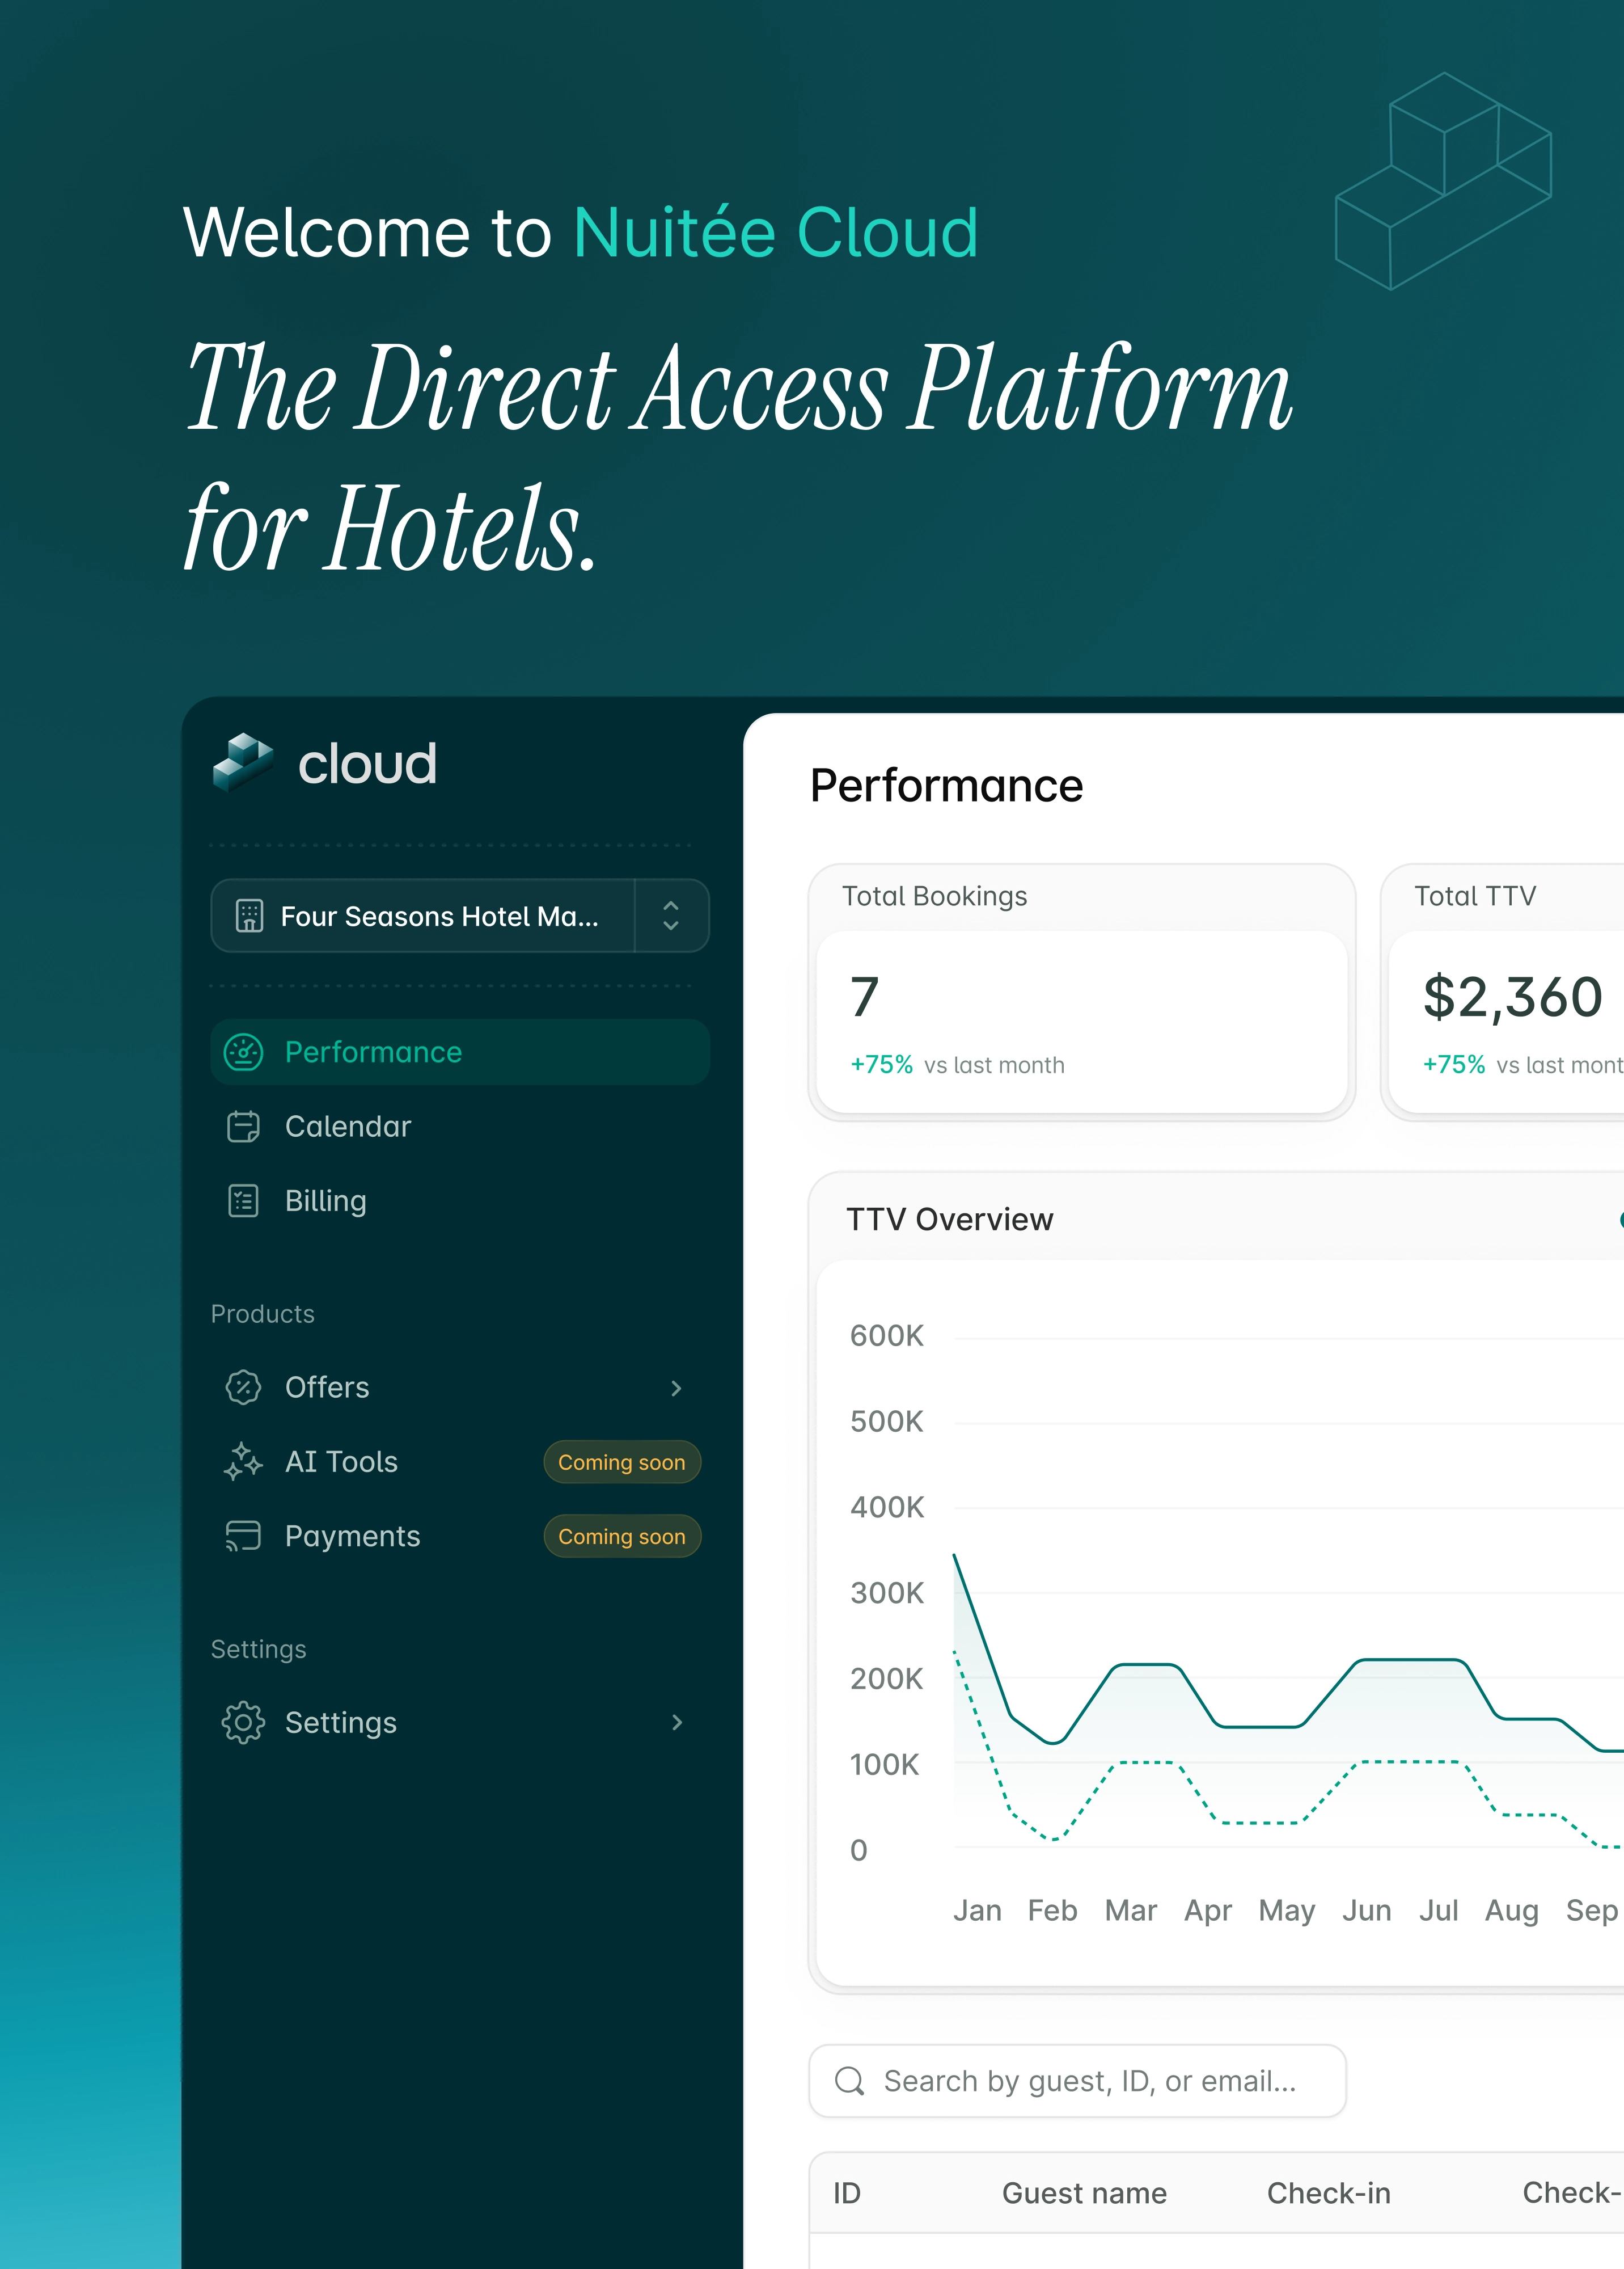1624x2269 pixels.
Task: Click the hotel building icon in selector
Action: 249,916
